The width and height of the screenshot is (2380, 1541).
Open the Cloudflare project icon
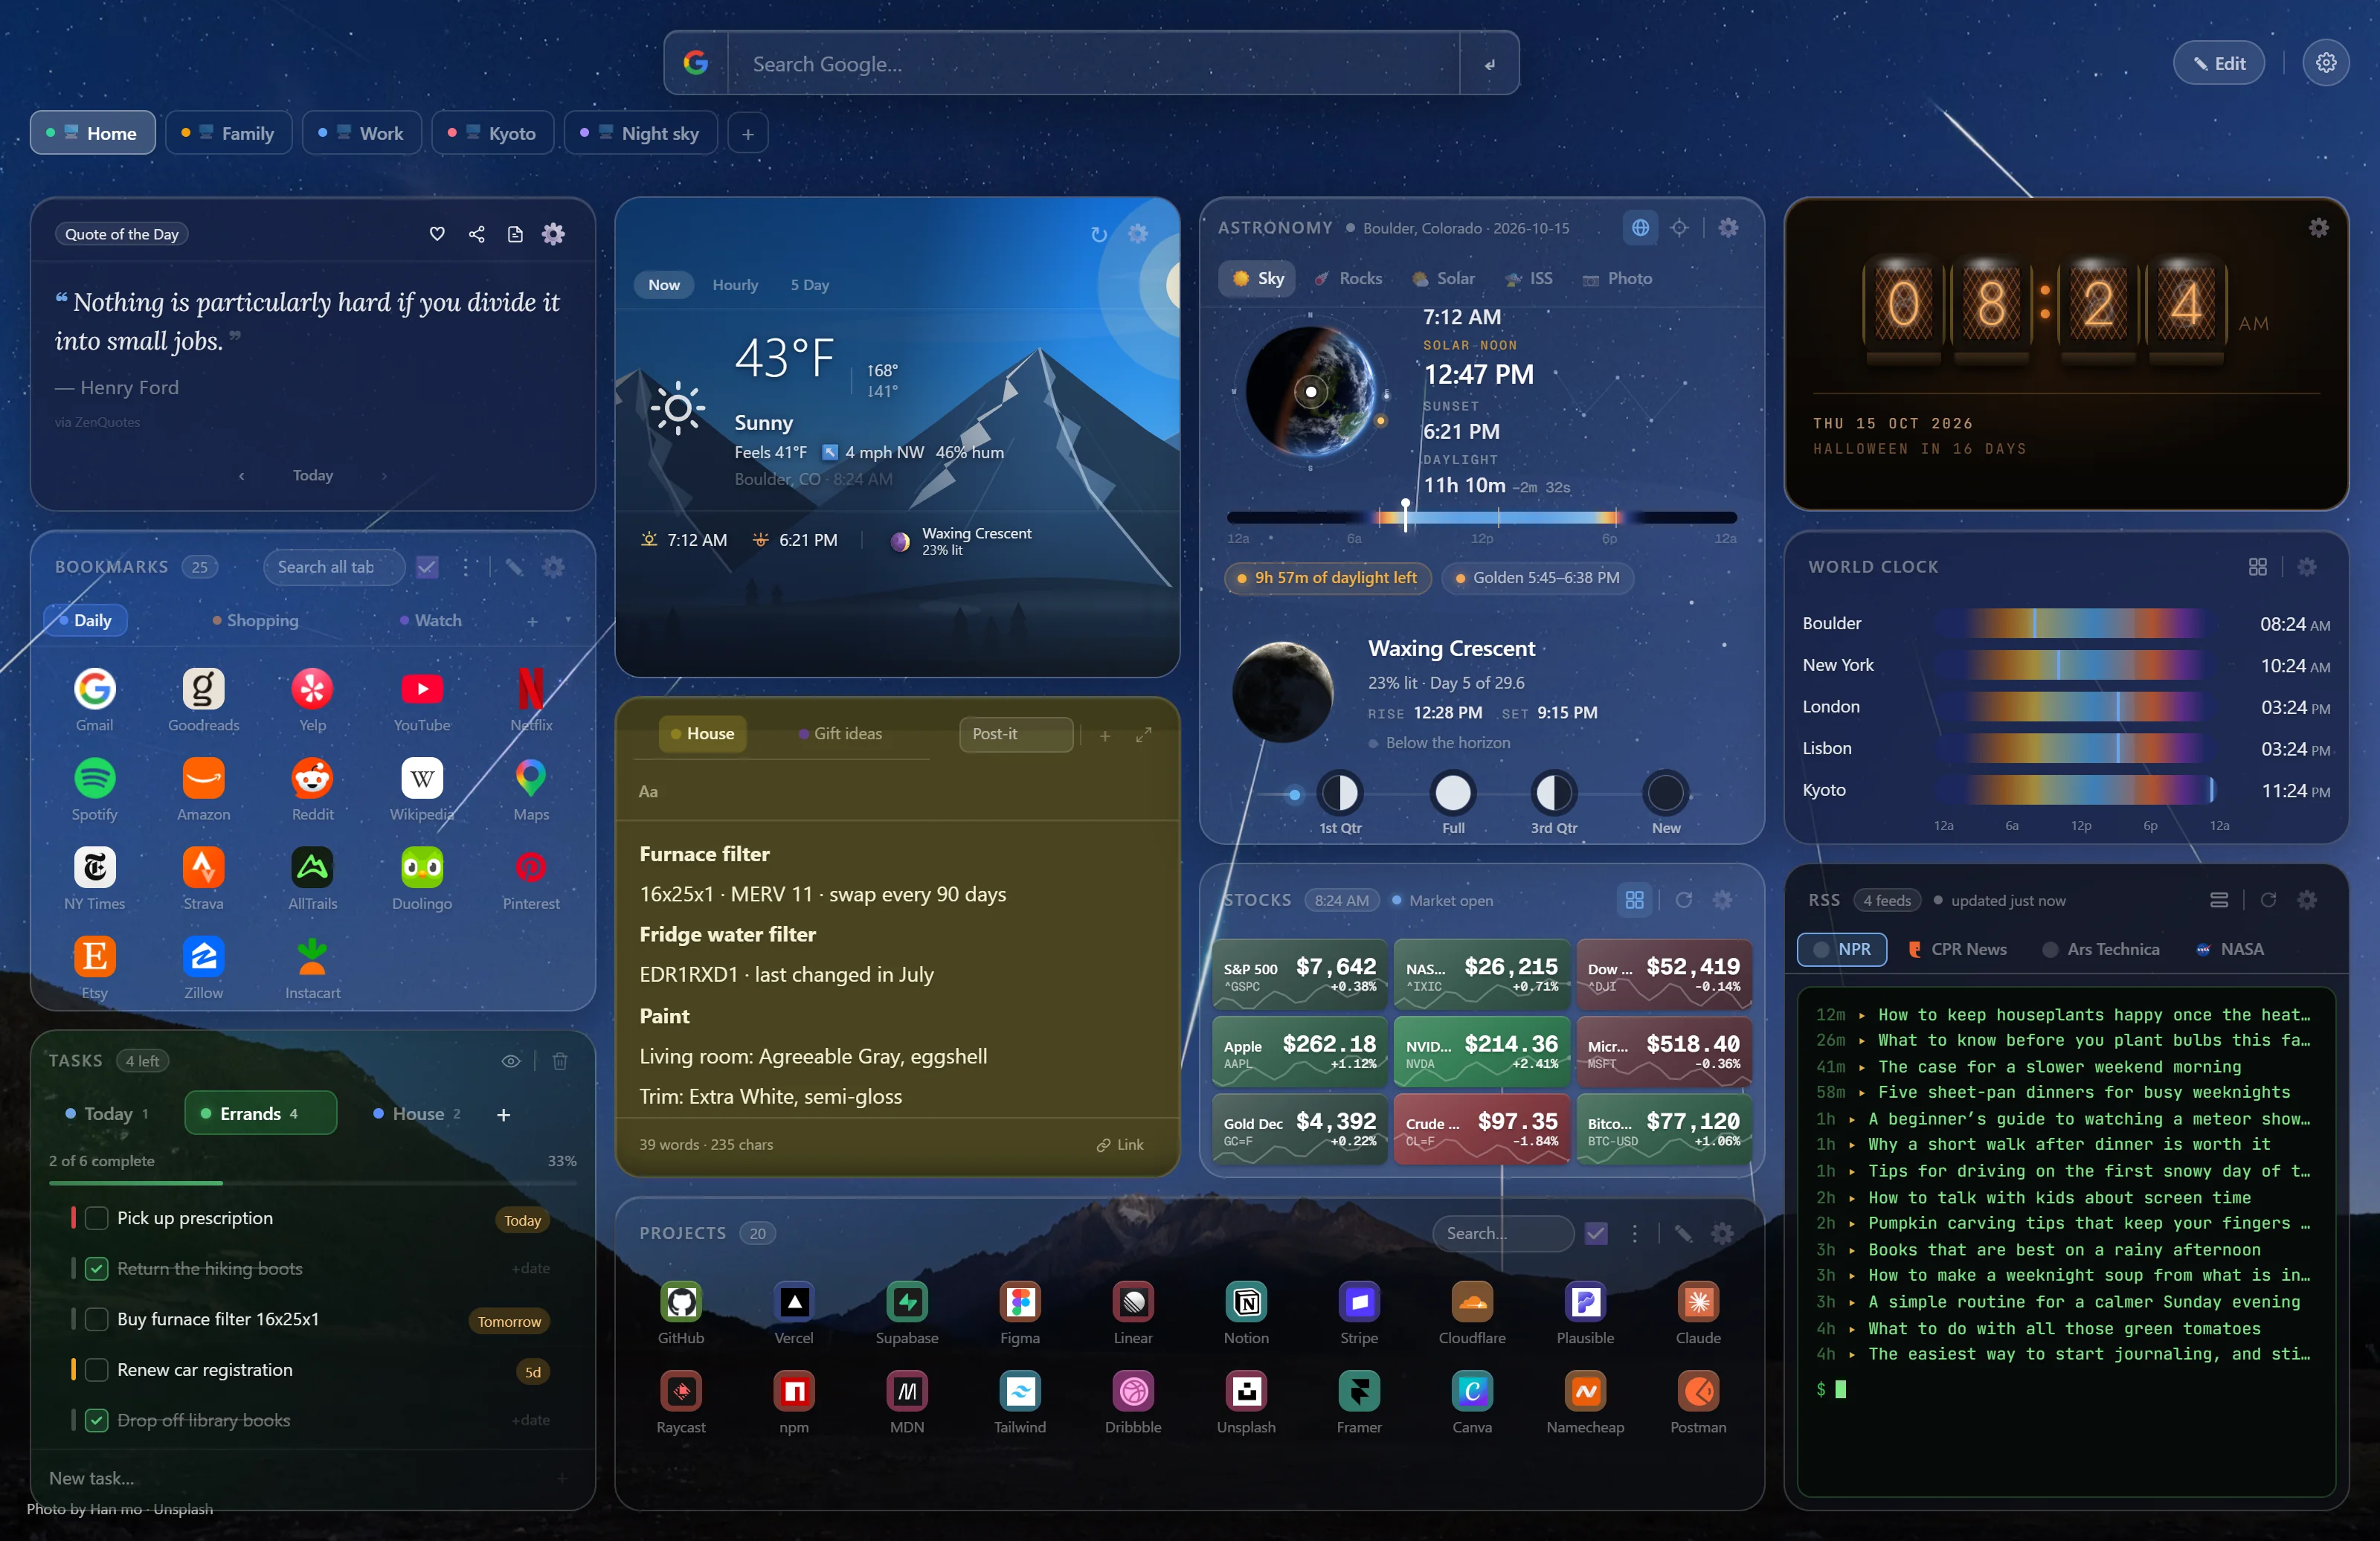1472,1312
